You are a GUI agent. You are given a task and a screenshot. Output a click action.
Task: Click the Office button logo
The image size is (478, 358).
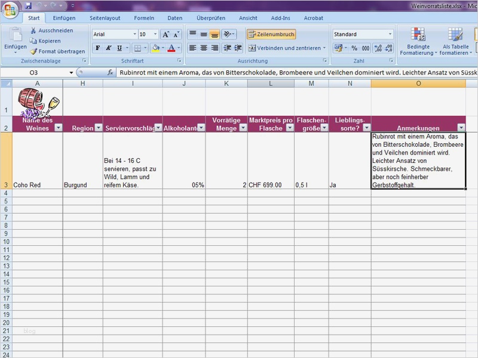pyautogui.click(x=10, y=11)
